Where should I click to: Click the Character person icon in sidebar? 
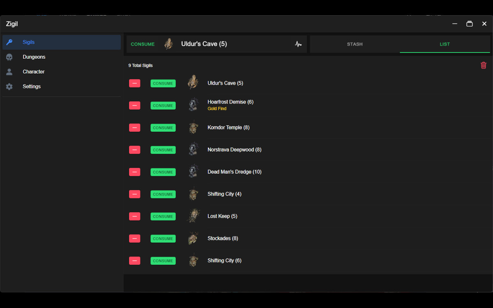pos(9,72)
